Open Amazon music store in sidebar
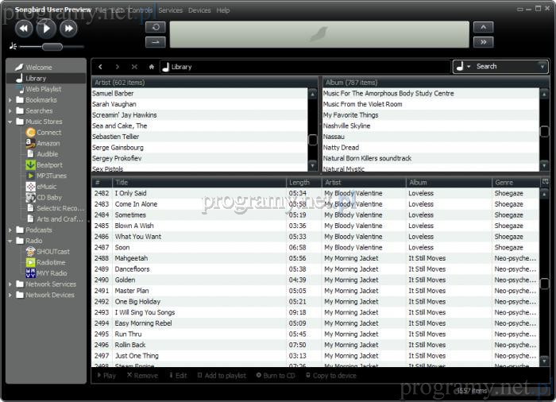 coord(48,143)
